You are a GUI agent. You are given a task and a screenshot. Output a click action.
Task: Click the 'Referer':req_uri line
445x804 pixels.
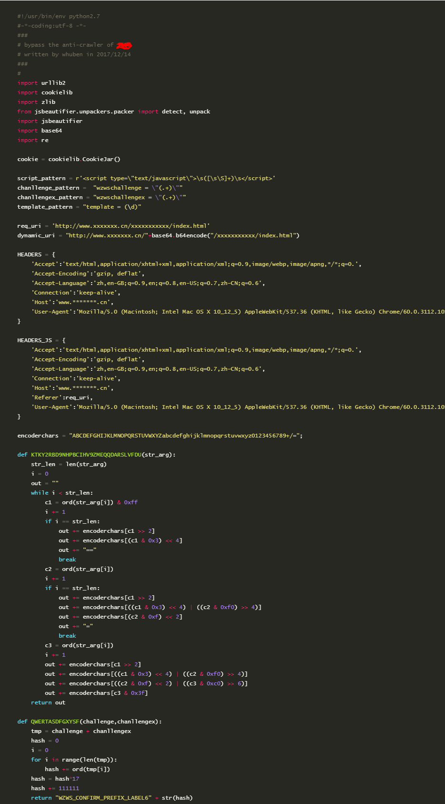tap(62, 397)
